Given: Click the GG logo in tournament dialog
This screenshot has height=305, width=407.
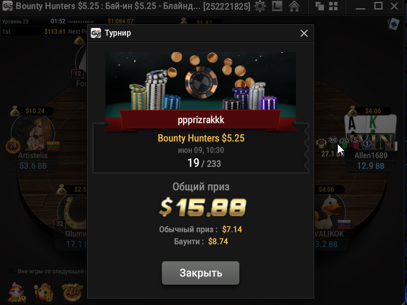Looking at the screenshot, I should coord(96,33).
